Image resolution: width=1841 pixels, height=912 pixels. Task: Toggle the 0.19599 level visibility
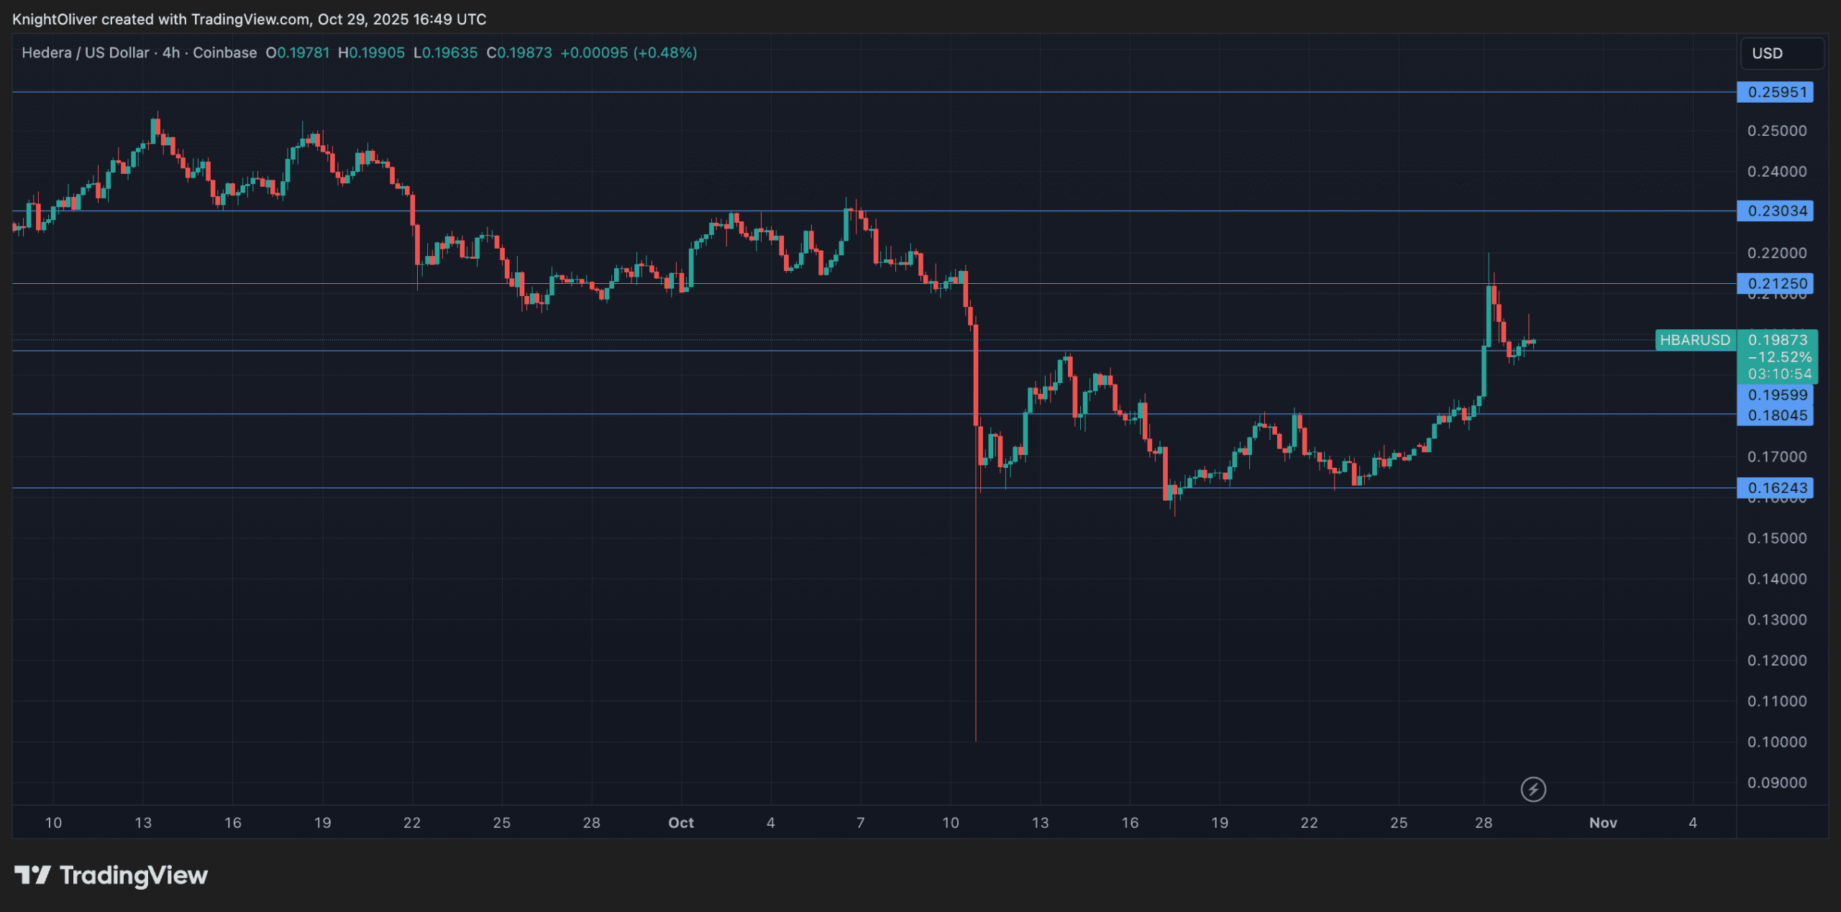[1776, 395]
